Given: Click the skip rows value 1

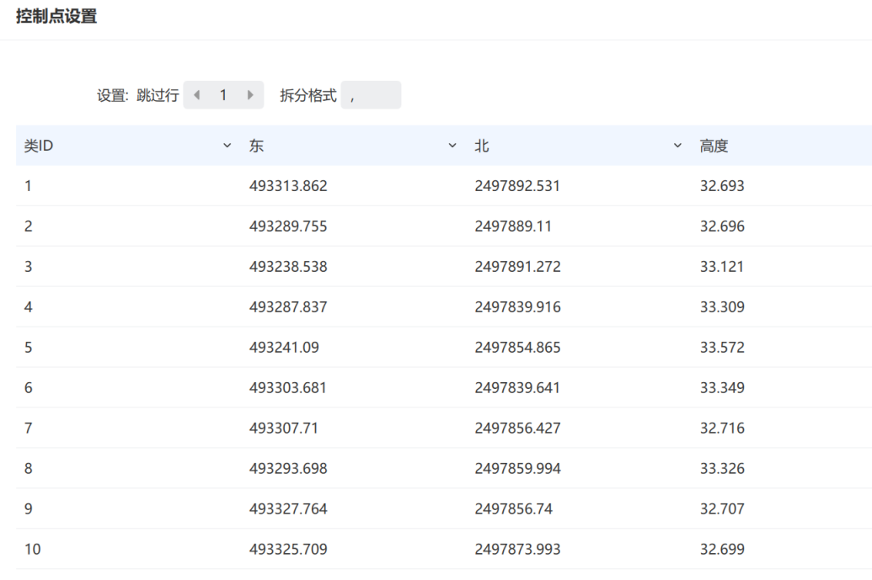Looking at the screenshot, I should point(223,95).
